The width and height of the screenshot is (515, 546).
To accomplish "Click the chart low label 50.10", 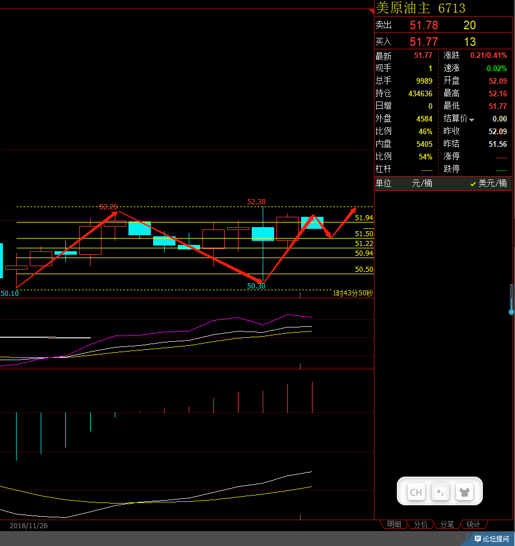I will coord(10,294).
